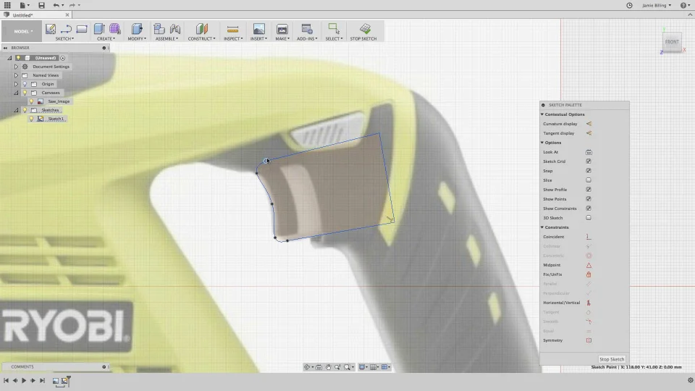This screenshot has height=391, width=695.
Task: Click the Midpoint constraint icon
Action: tap(589, 265)
